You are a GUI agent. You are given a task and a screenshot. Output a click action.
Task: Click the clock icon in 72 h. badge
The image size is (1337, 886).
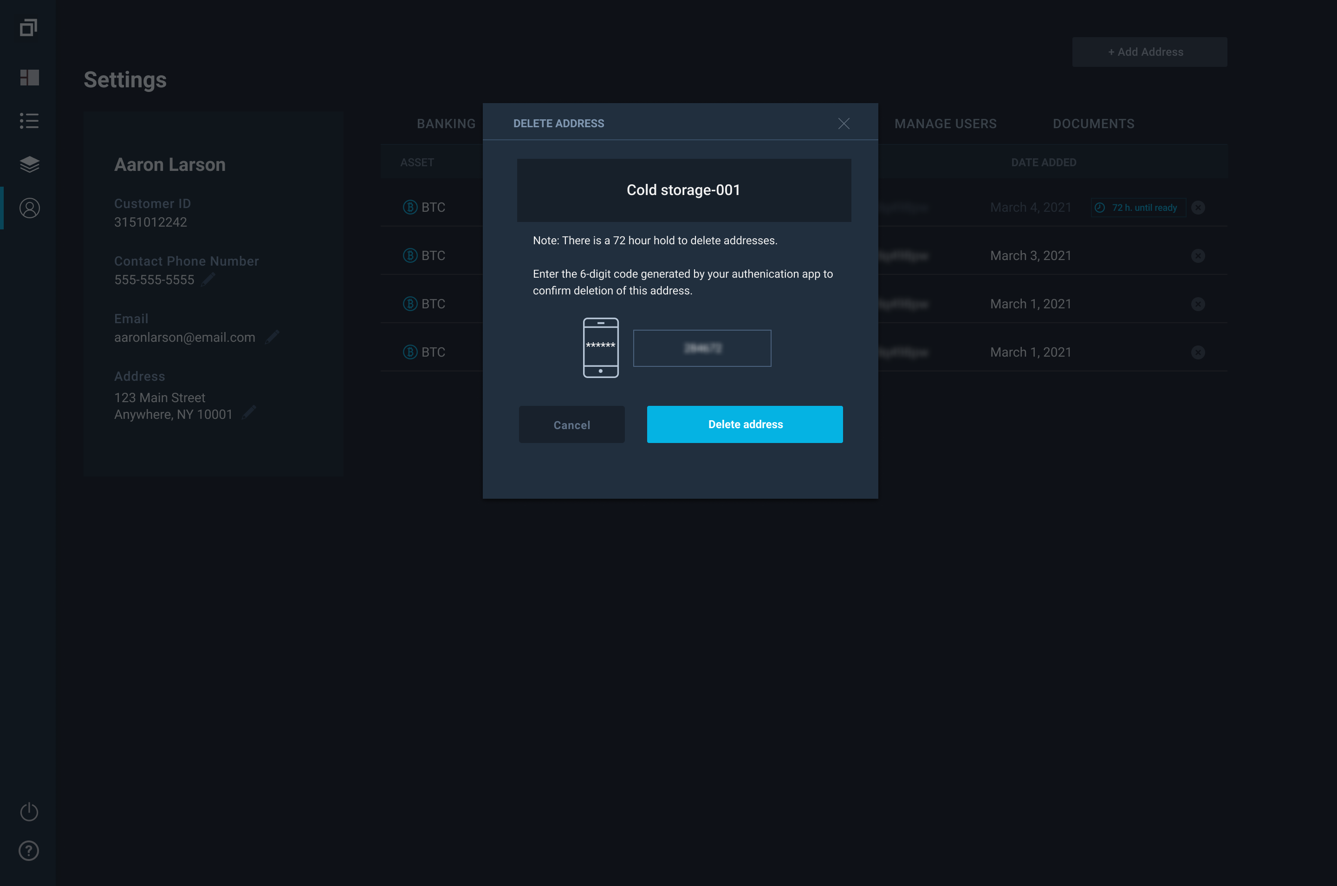pyautogui.click(x=1100, y=208)
